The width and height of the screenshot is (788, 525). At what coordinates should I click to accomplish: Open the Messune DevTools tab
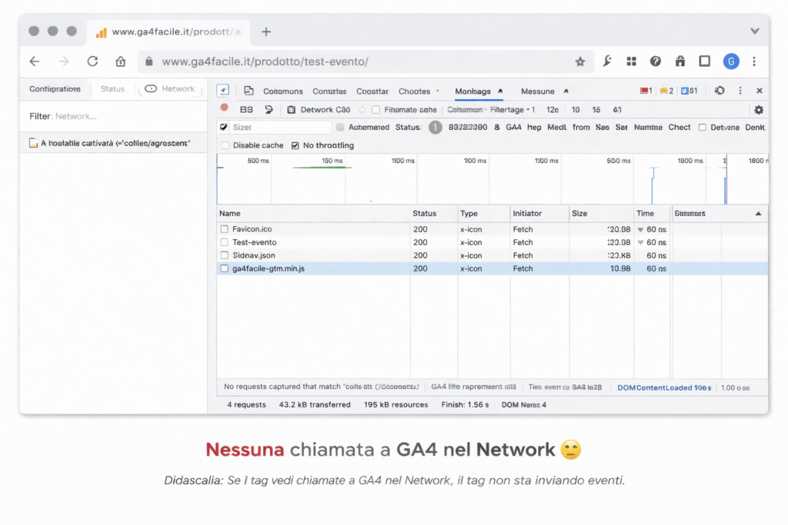[x=538, y=91]
